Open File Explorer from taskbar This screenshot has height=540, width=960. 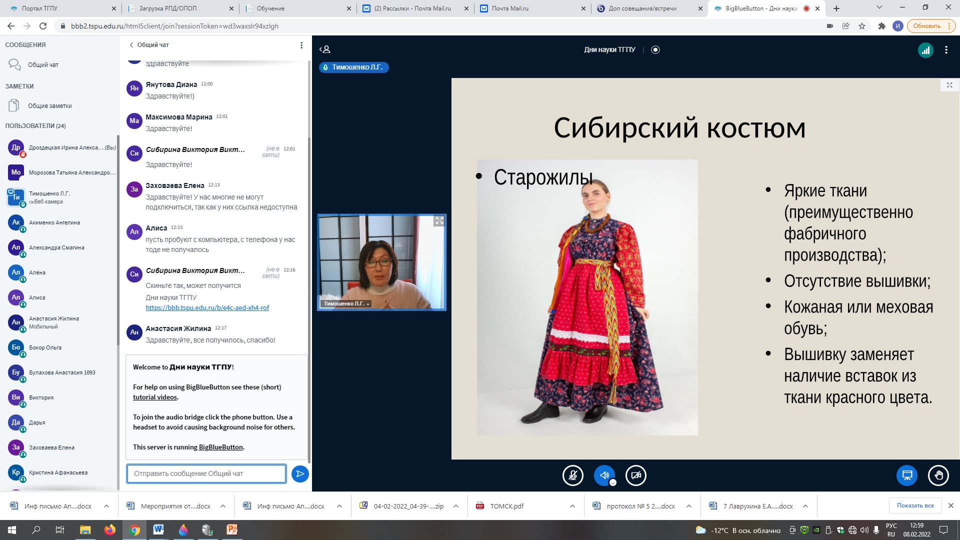tap(85, 530)
